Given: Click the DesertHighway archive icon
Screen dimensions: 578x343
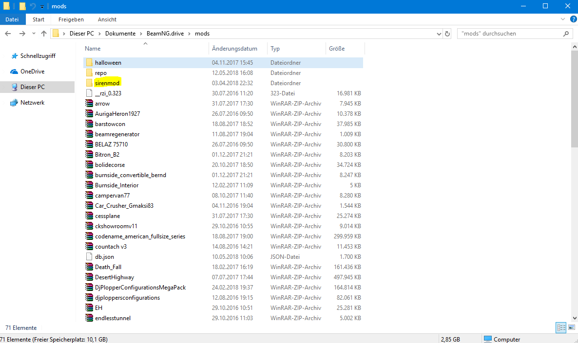Looking at the screenshot, I should 89,277.
